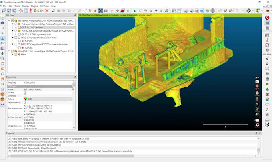
Task: Uncheck the Mesh item checkbox
Action: [x=16, y=55]
